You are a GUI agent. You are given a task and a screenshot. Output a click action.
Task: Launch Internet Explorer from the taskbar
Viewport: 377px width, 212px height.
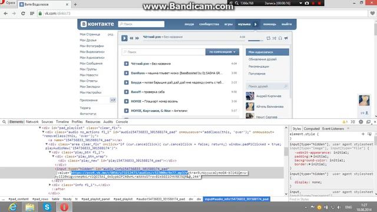click(x=12, y=207)
